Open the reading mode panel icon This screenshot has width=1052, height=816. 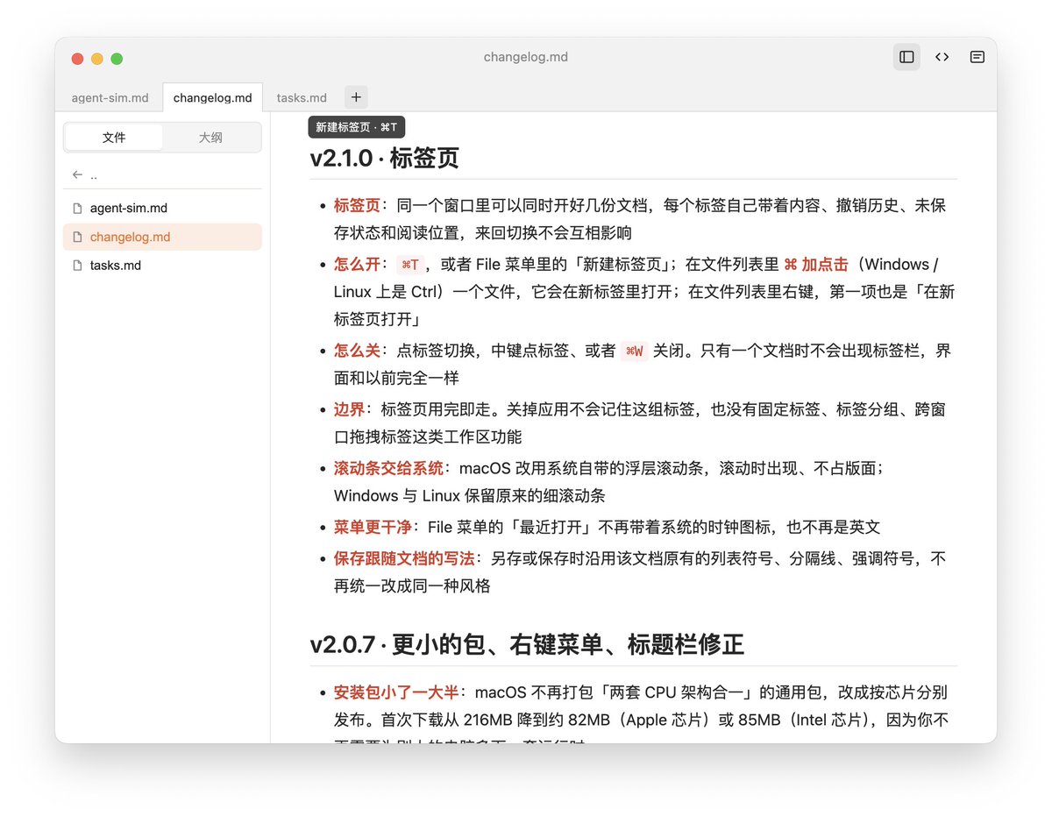(977, 57)
